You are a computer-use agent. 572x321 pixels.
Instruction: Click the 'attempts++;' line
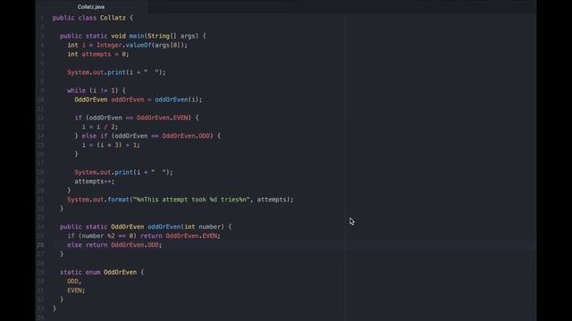(95, 181)
